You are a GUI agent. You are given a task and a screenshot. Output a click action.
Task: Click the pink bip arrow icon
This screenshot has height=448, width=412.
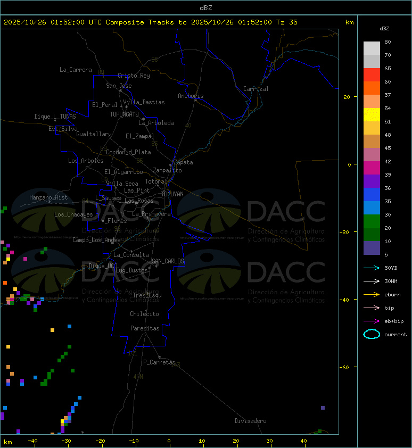pos(372,308)
